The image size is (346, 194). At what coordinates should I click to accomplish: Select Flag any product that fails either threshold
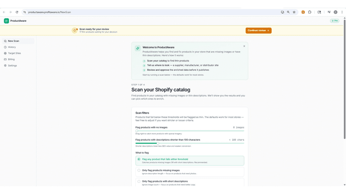click(x=190, y=161)
